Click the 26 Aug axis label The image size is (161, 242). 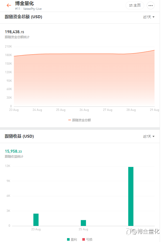tap(84, 110)
